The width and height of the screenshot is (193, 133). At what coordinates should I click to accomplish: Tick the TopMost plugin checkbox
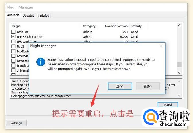click(13, 56)
